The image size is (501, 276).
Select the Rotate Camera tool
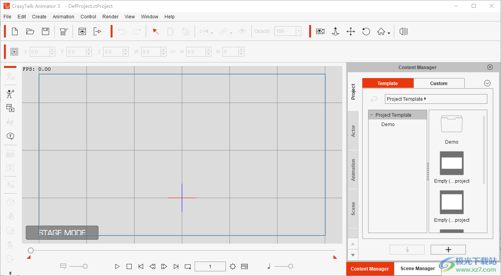(366, 32)
